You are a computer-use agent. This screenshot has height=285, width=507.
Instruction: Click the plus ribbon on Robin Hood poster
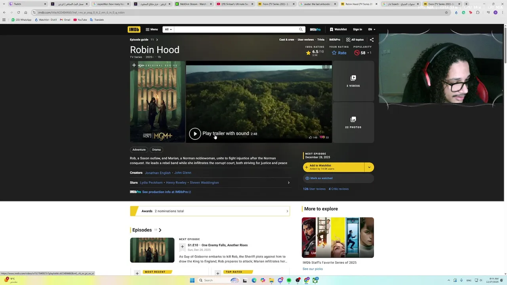[x=134, y=65]
